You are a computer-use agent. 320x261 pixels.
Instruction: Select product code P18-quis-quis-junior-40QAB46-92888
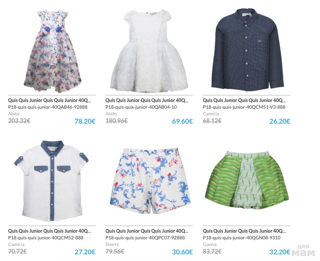click(48, 107)
